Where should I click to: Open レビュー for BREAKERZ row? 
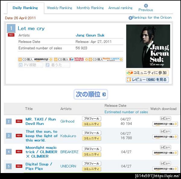pyautogui.click(x=165, y=147)
